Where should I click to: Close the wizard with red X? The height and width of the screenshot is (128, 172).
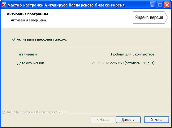click(x=167, y=5)
